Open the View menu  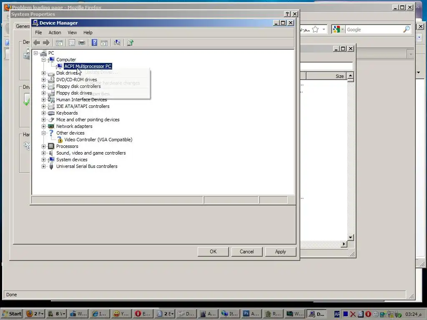tap(72, 32)
